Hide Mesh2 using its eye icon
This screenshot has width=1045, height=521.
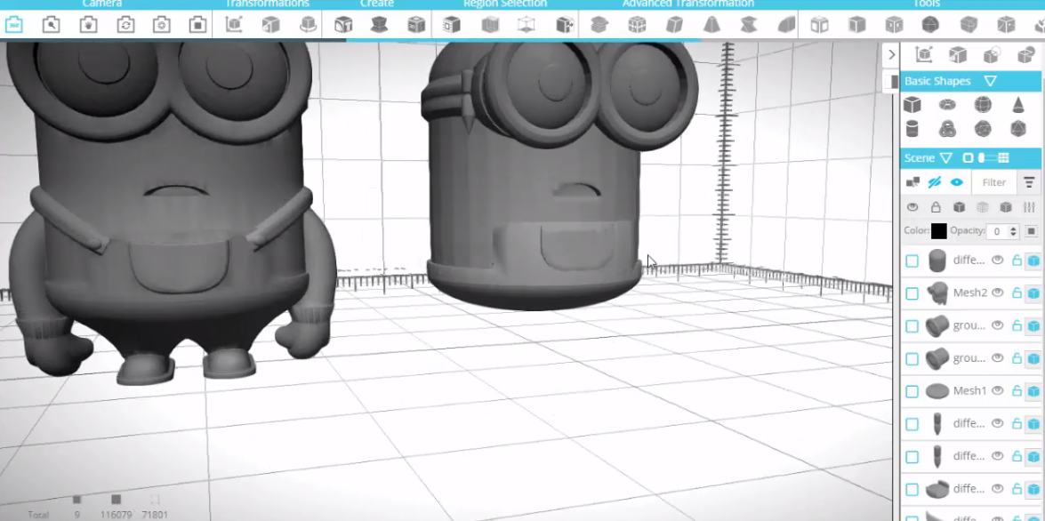point(998,293)
